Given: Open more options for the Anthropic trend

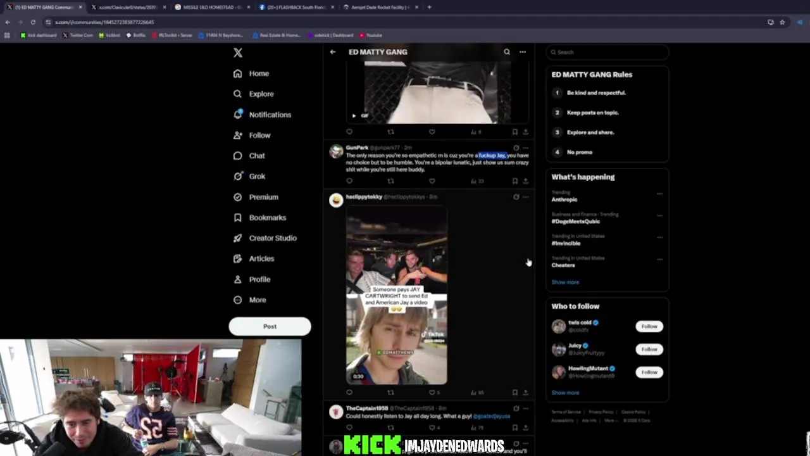Looking at the screenshot, I should [660, 194].
